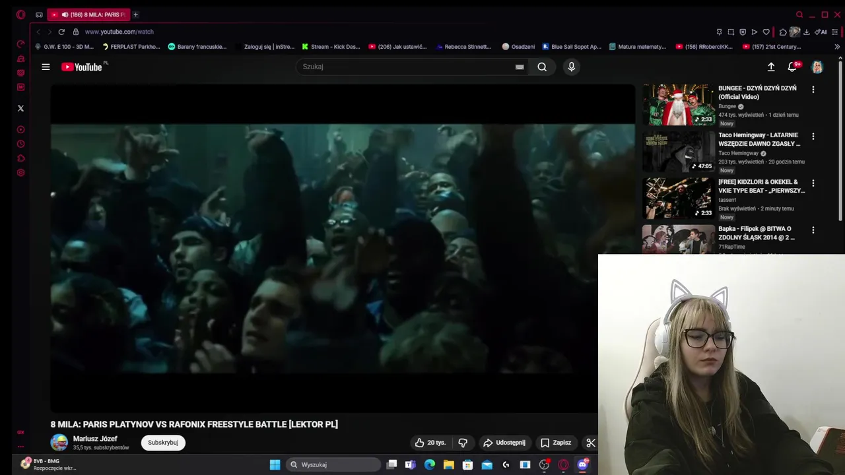Dislike the video

(x=463, y=443)
